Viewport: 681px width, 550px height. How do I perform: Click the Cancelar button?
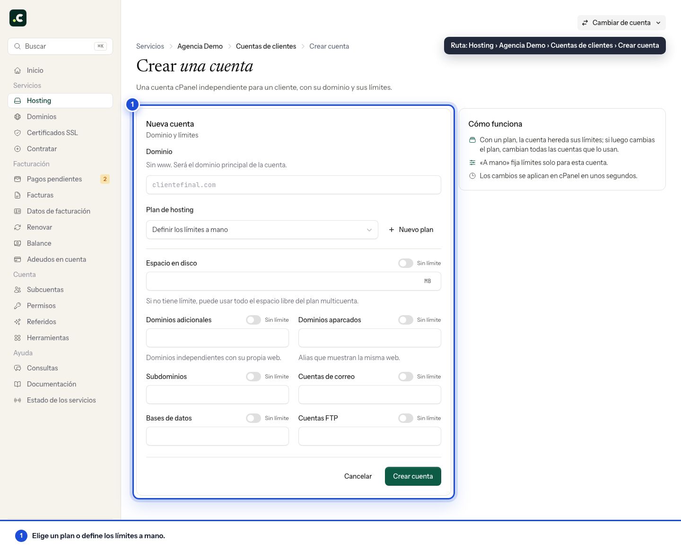click(x=358, y=476)
